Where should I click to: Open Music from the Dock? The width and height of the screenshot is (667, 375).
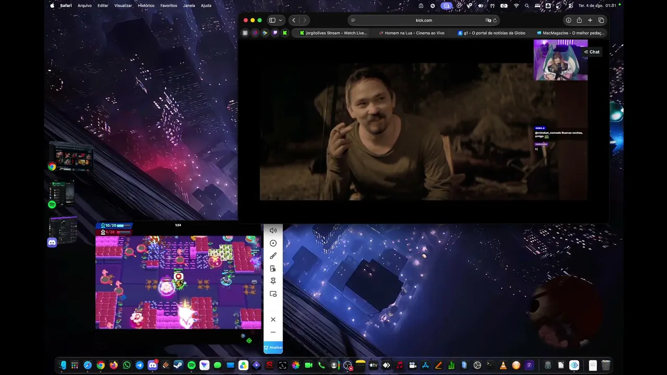(399, 366)
